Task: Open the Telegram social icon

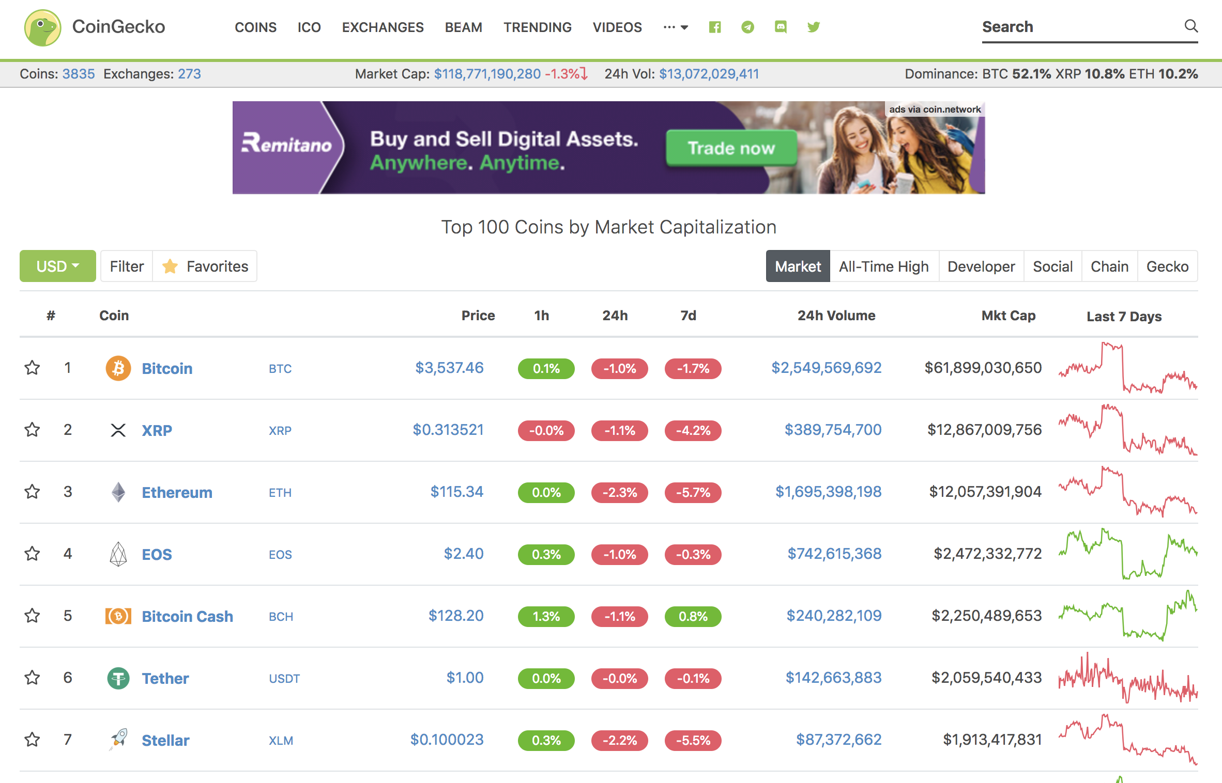Action: (x=747, y=27)
